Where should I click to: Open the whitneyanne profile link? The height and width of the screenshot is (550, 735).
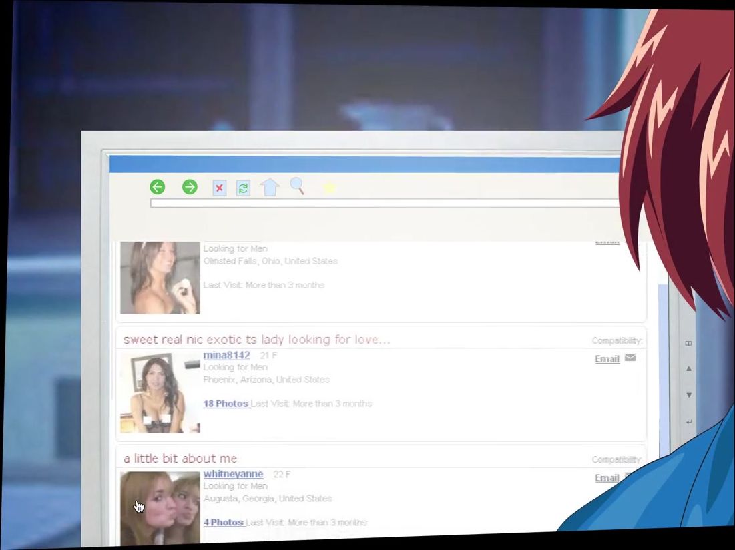(x=233, y=474)
